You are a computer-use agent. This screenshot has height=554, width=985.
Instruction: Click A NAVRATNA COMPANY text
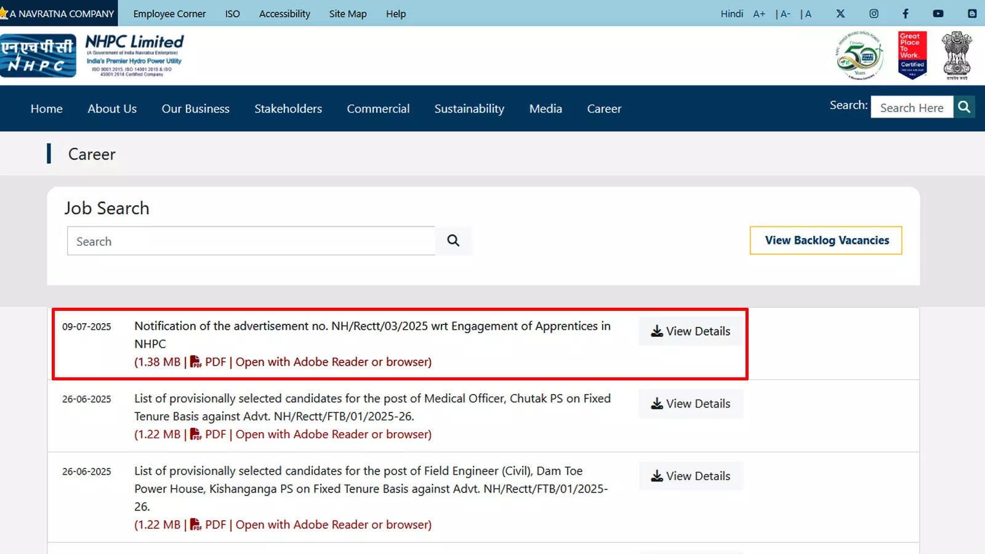pos(62,14)
